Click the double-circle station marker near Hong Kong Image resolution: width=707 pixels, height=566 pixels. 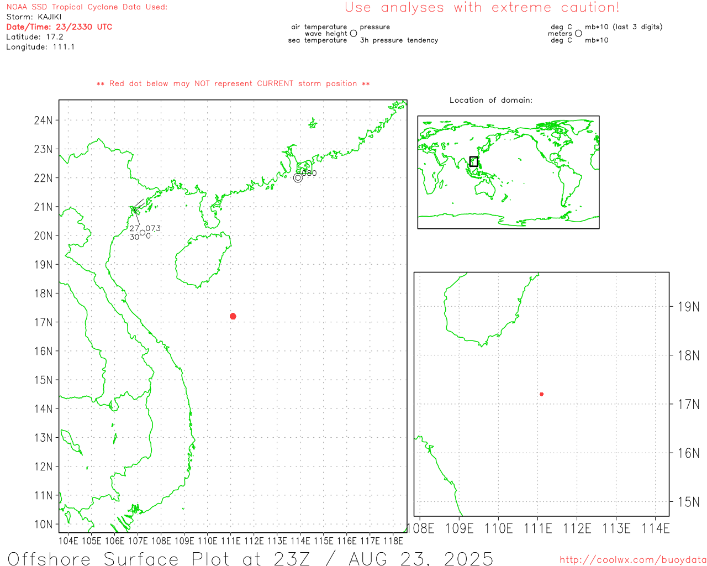tap(298, 178)
